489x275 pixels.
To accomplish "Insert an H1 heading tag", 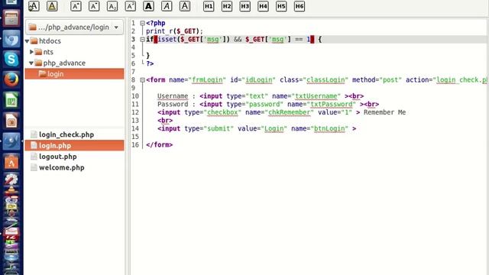I will point(209,6).
